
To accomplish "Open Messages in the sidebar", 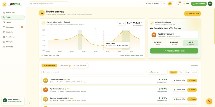I will click(13, 27).
